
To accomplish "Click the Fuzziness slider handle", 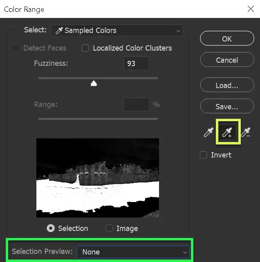I will click(94, 83).
